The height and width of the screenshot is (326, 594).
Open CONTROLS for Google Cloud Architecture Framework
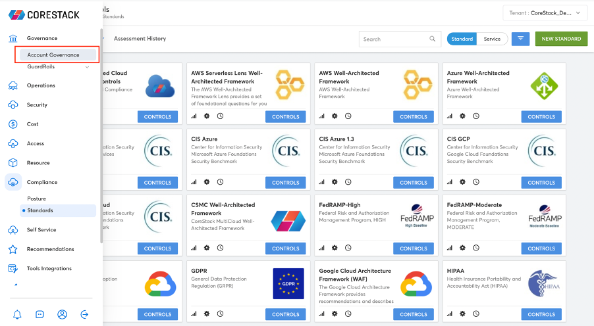(x=414, y=314)
